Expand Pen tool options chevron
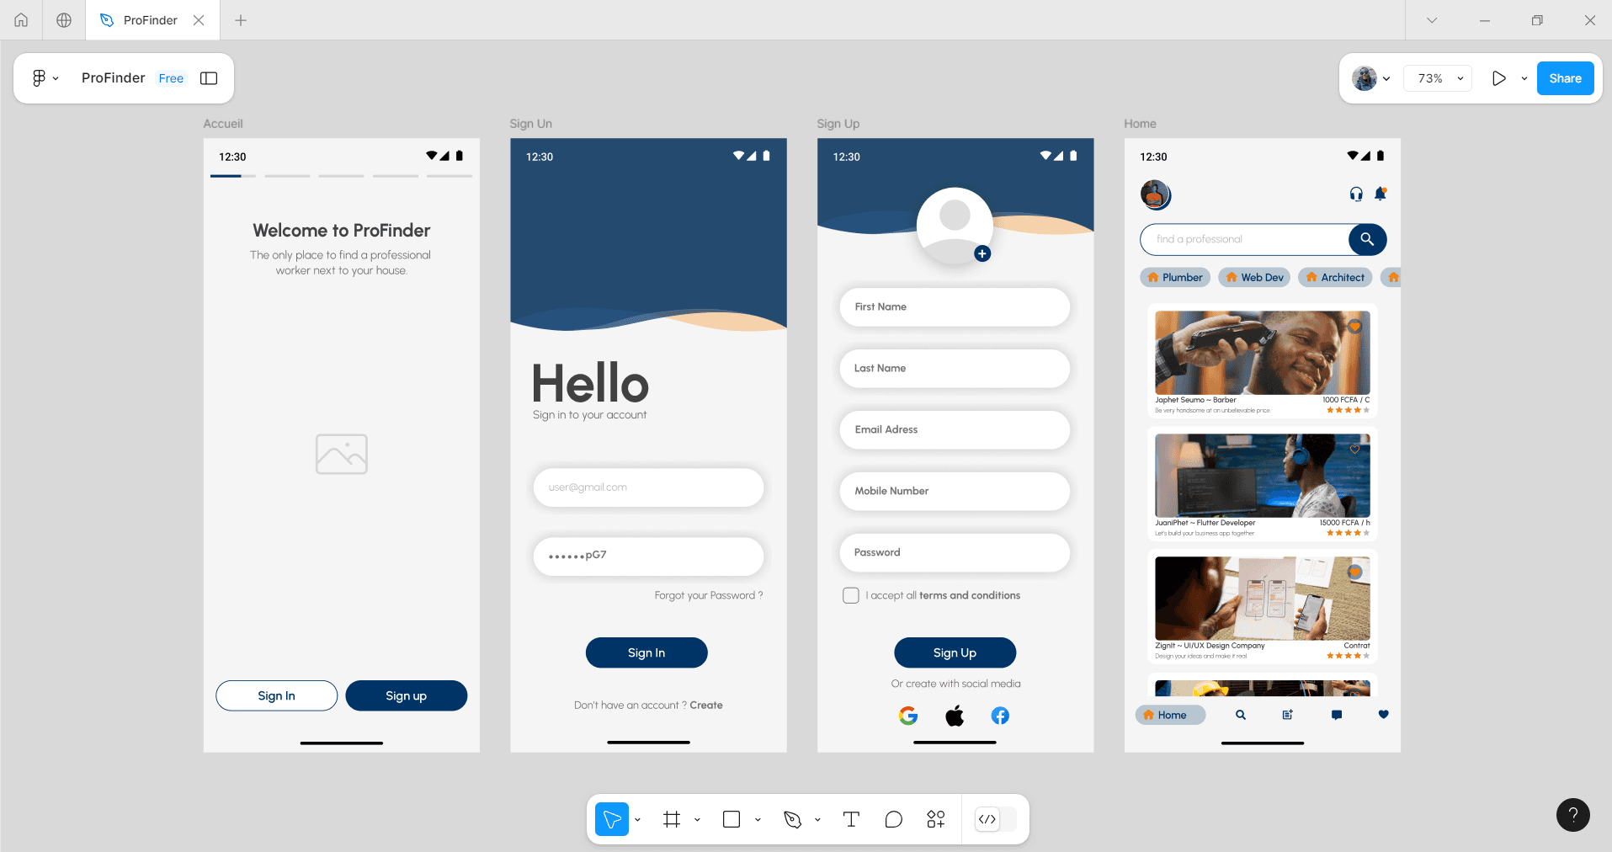Viewport: 1612px width, 852px height. tap(817, 819)
